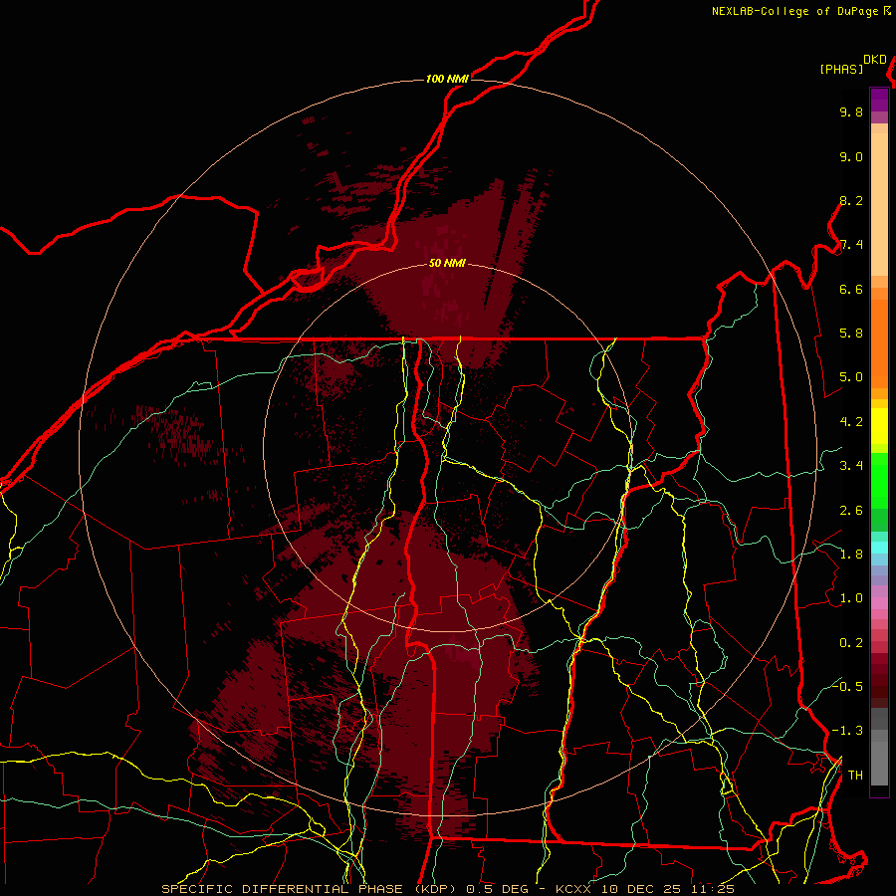This screenshot has width=896, height=896.
Task: Click the 0.2 legend value
Action: (851, 643)
